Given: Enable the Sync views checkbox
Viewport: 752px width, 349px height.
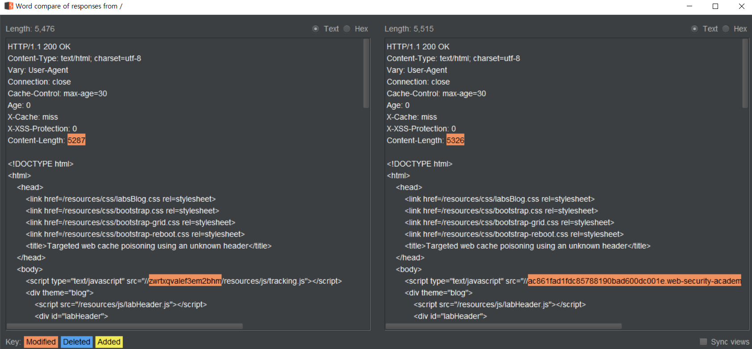Looking at the screenshot, I should pyautogui.click(x=703, y=342).
